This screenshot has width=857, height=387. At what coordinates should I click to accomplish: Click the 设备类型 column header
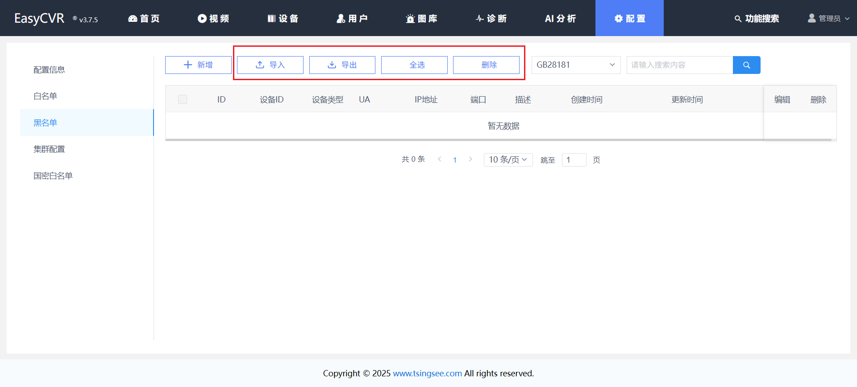point(328,100)
